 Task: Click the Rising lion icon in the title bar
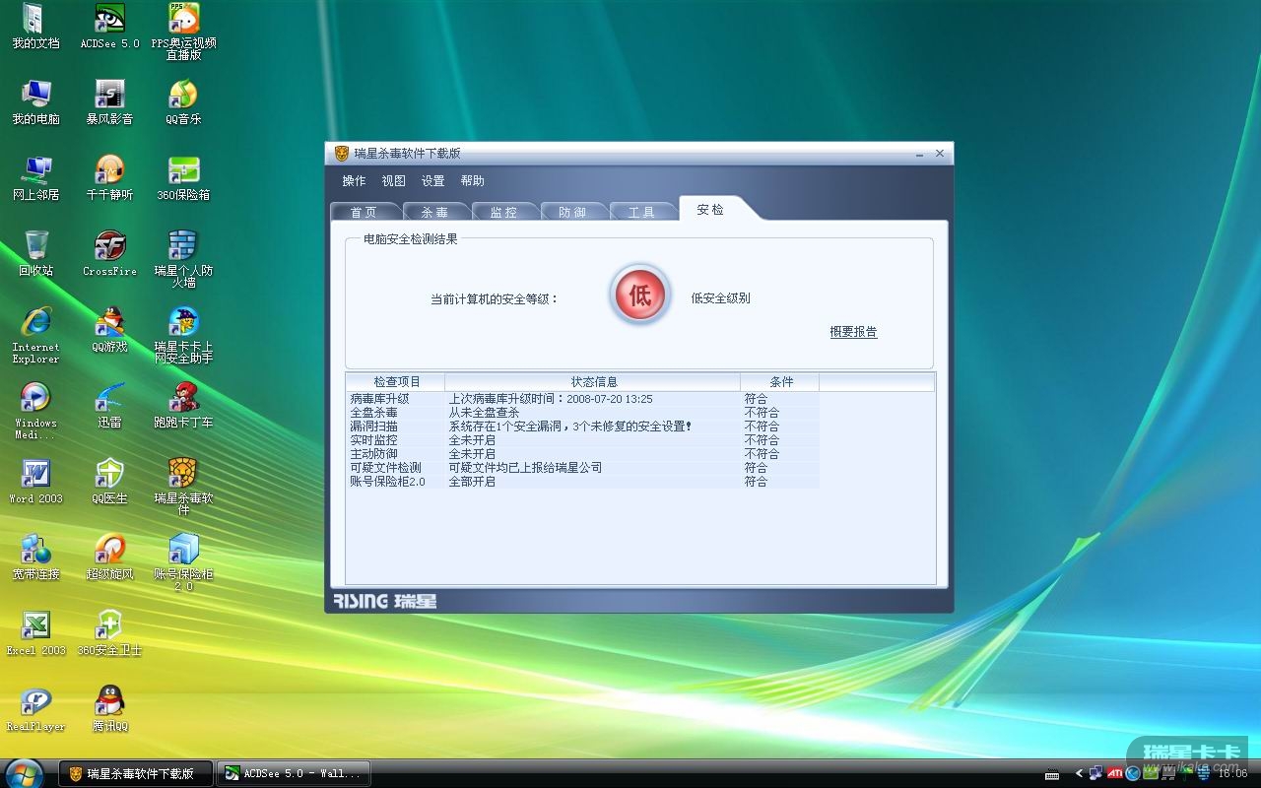click(341, 154)
